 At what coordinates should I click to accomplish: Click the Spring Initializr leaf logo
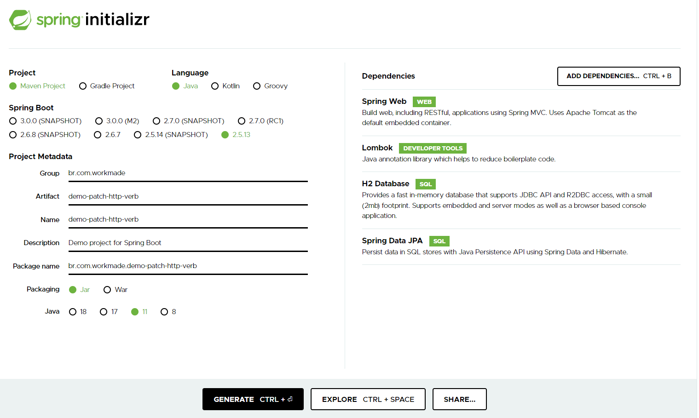click(20, 20)
